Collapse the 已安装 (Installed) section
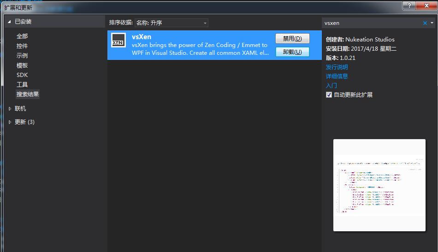 (9, 22)
